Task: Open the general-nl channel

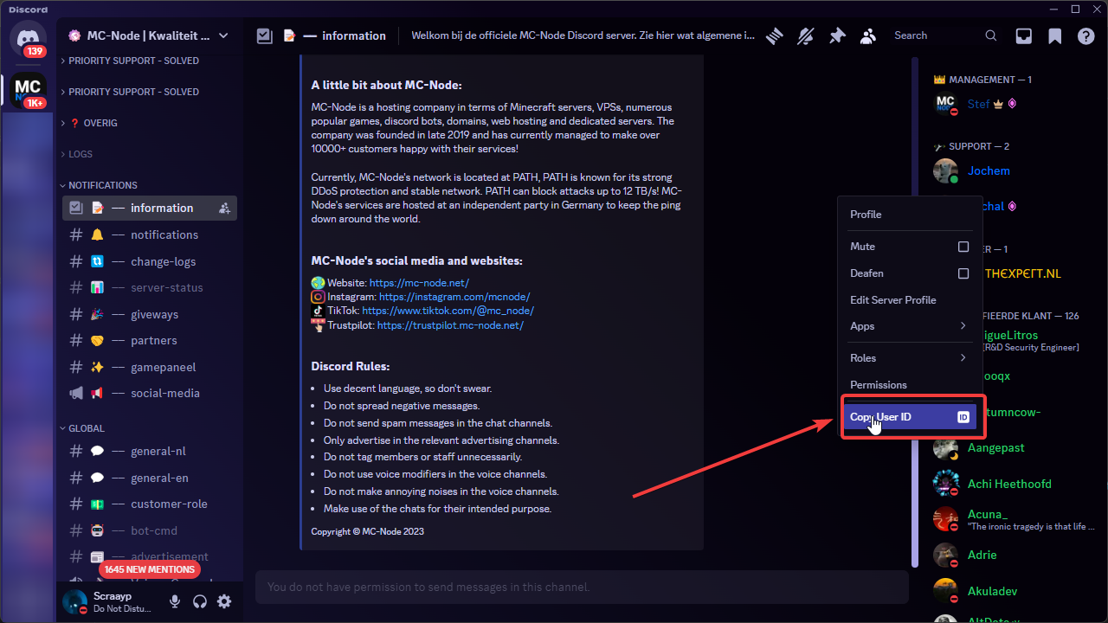Action: (150, 451)
